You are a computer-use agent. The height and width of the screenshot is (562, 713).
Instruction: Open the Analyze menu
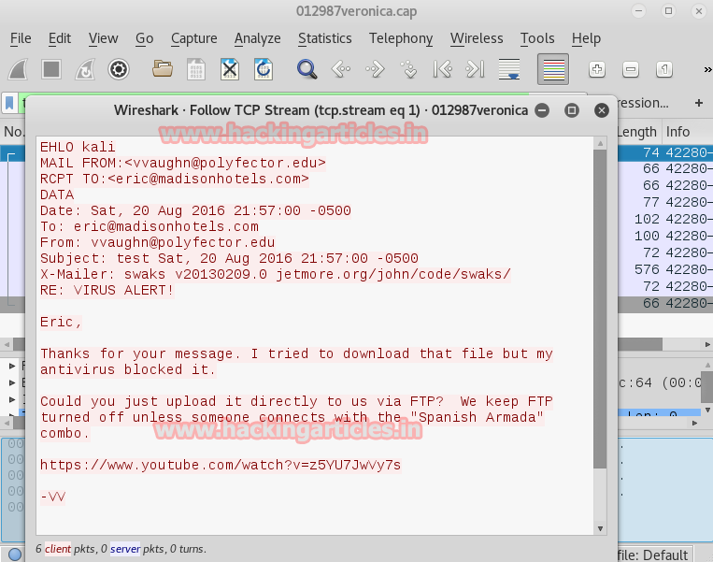pos(257,38)
